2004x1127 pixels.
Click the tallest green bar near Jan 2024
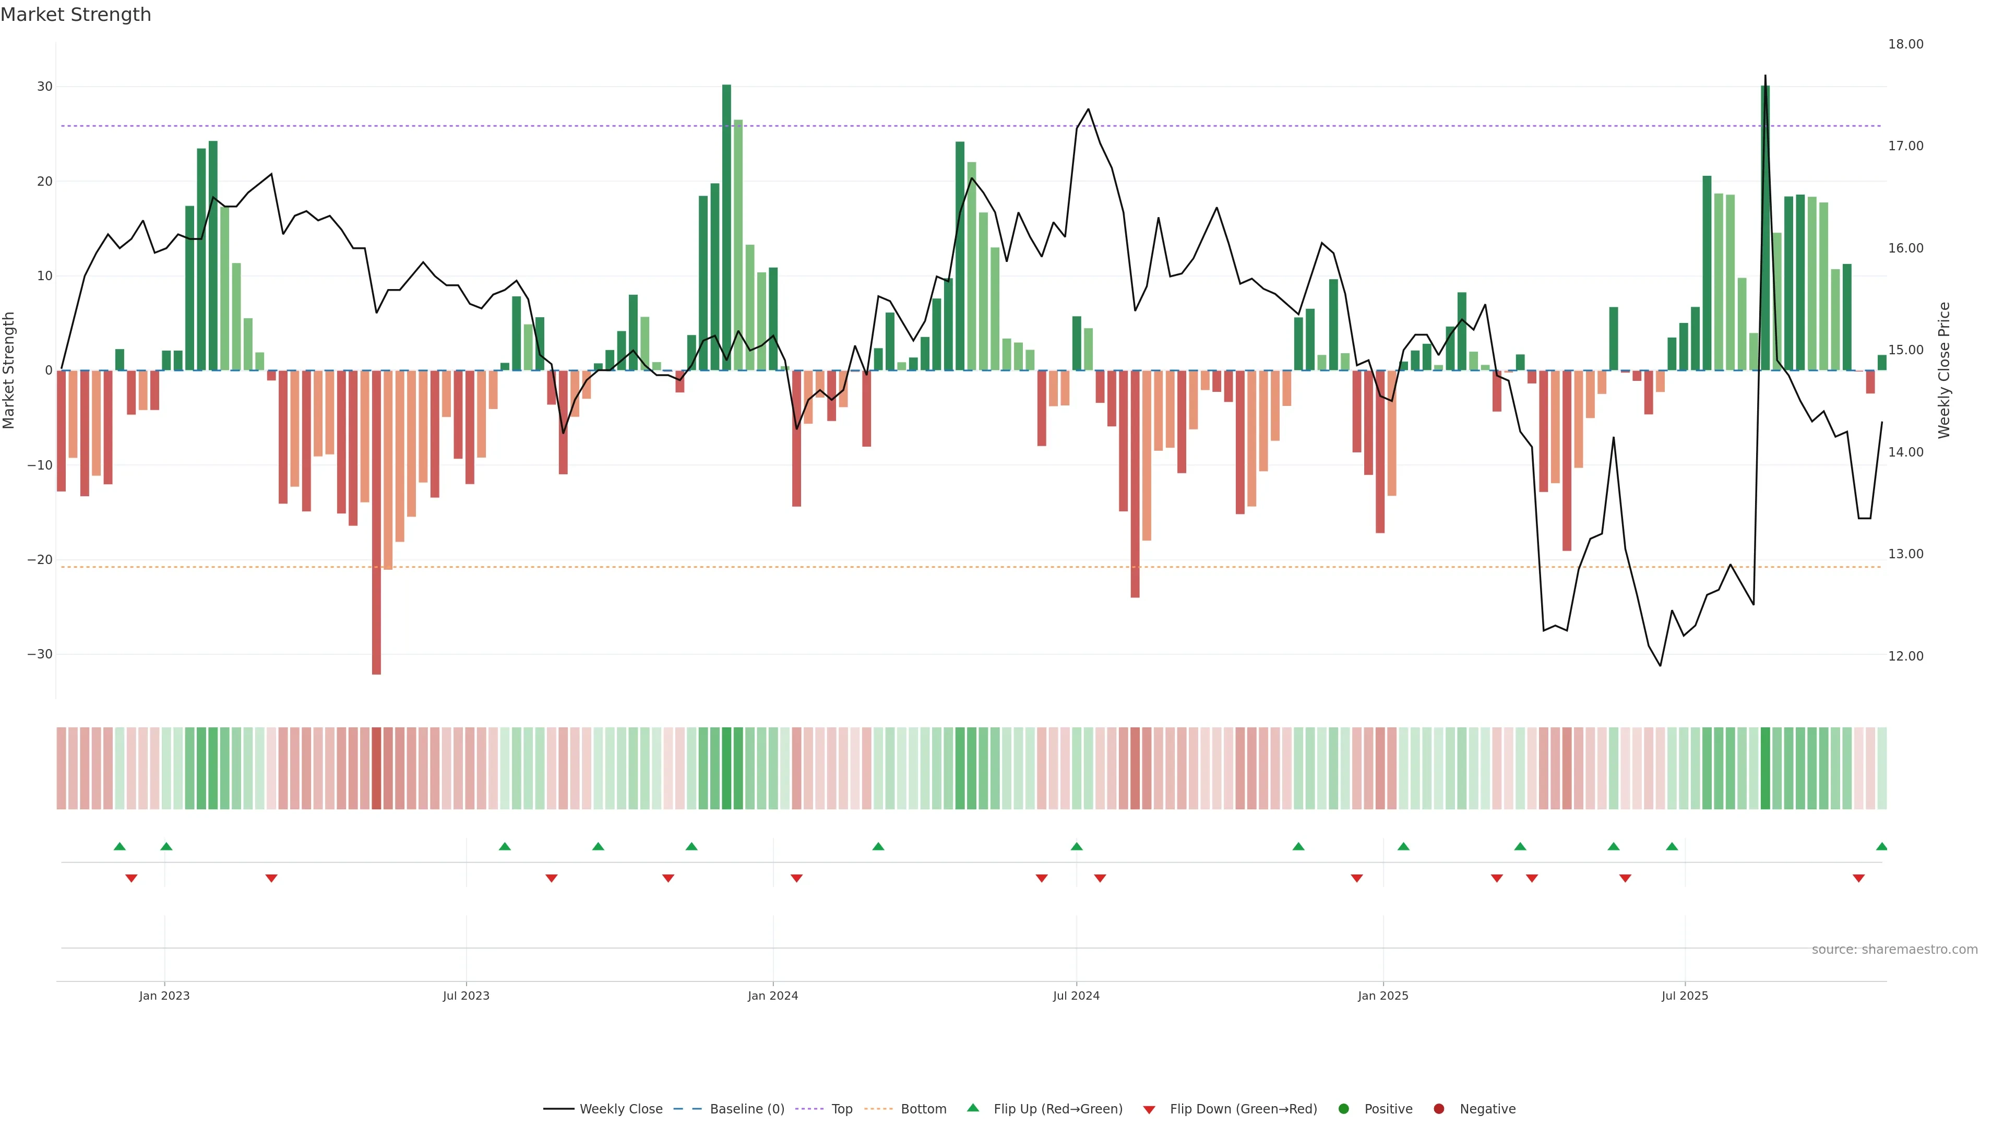coord(726,225)
